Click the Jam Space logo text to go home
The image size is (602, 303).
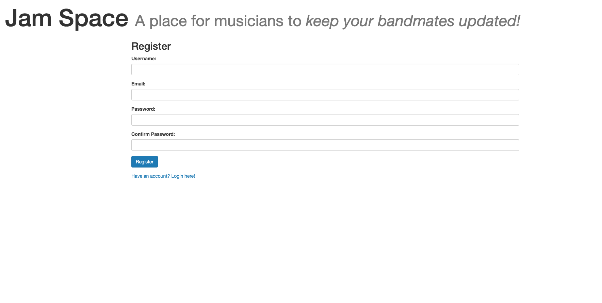[x=67, y=19]
